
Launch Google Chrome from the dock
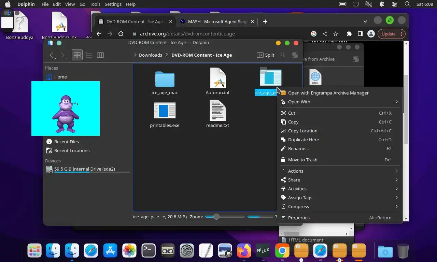[282, 251]
